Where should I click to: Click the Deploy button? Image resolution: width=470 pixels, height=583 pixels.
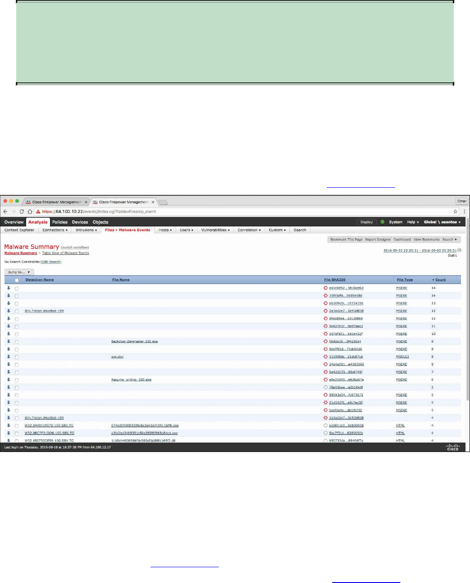[x=366, y=222]
